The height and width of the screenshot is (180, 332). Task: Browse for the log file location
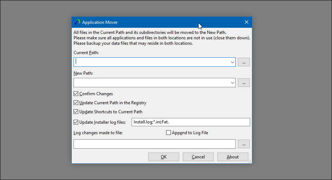coord(244,144)
